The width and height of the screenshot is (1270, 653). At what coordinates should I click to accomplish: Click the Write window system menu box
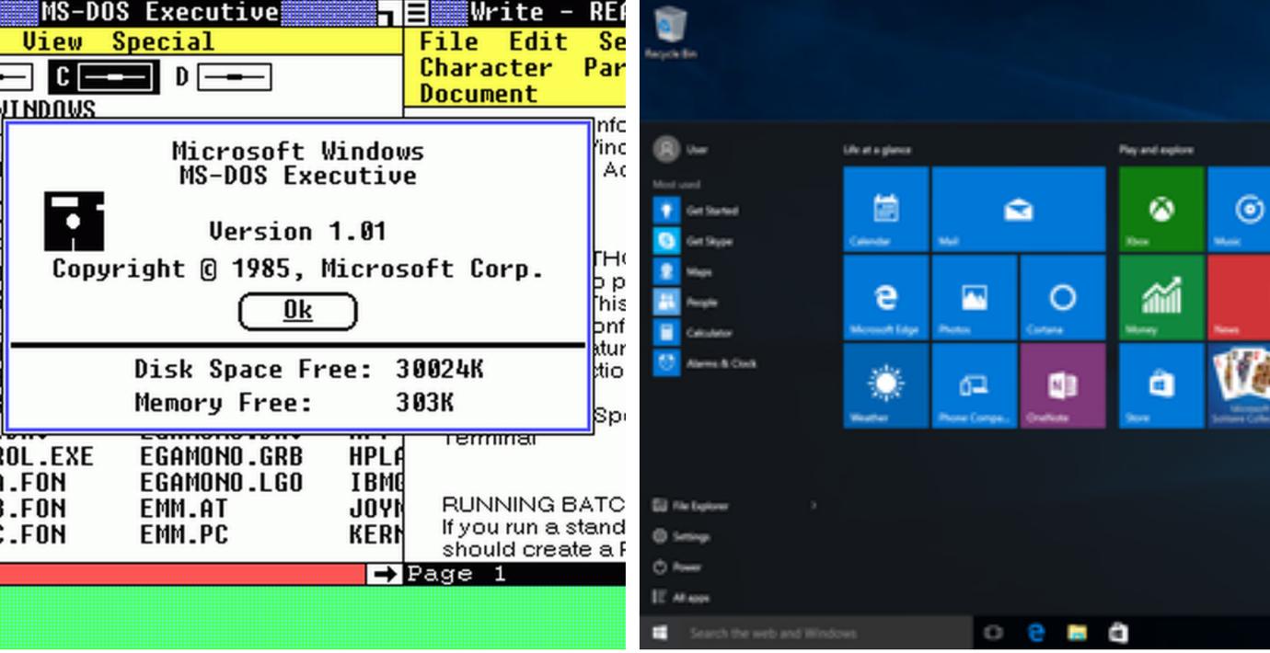(x=417, y=13)
